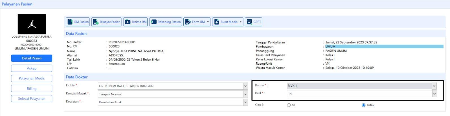
Task: Open RM Pasien record icon
Action: click(x=70, y=22)
